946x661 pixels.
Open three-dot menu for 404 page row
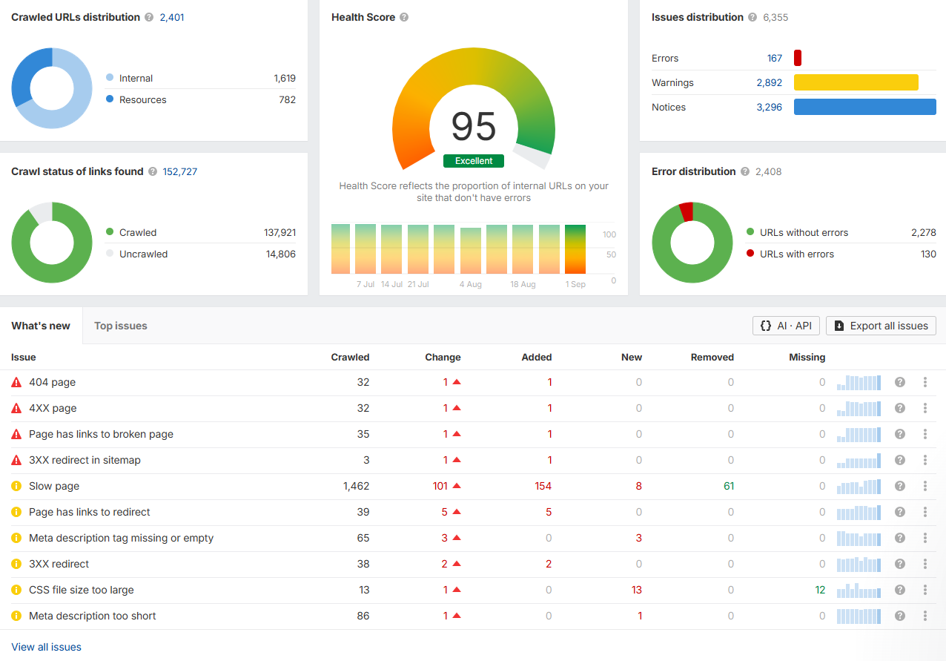[925, 382]
